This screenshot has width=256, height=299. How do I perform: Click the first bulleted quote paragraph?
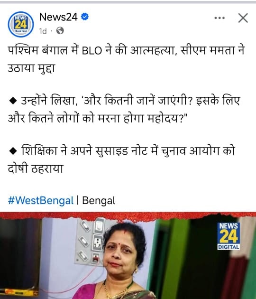coord(124,109)
